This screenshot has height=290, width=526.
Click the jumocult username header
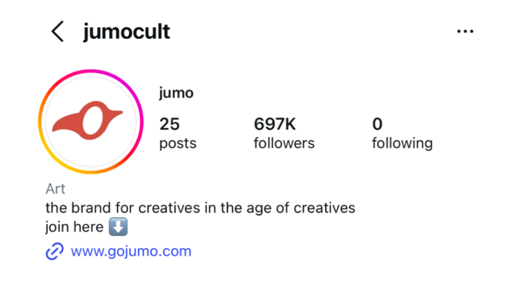(x=127, y=32)
